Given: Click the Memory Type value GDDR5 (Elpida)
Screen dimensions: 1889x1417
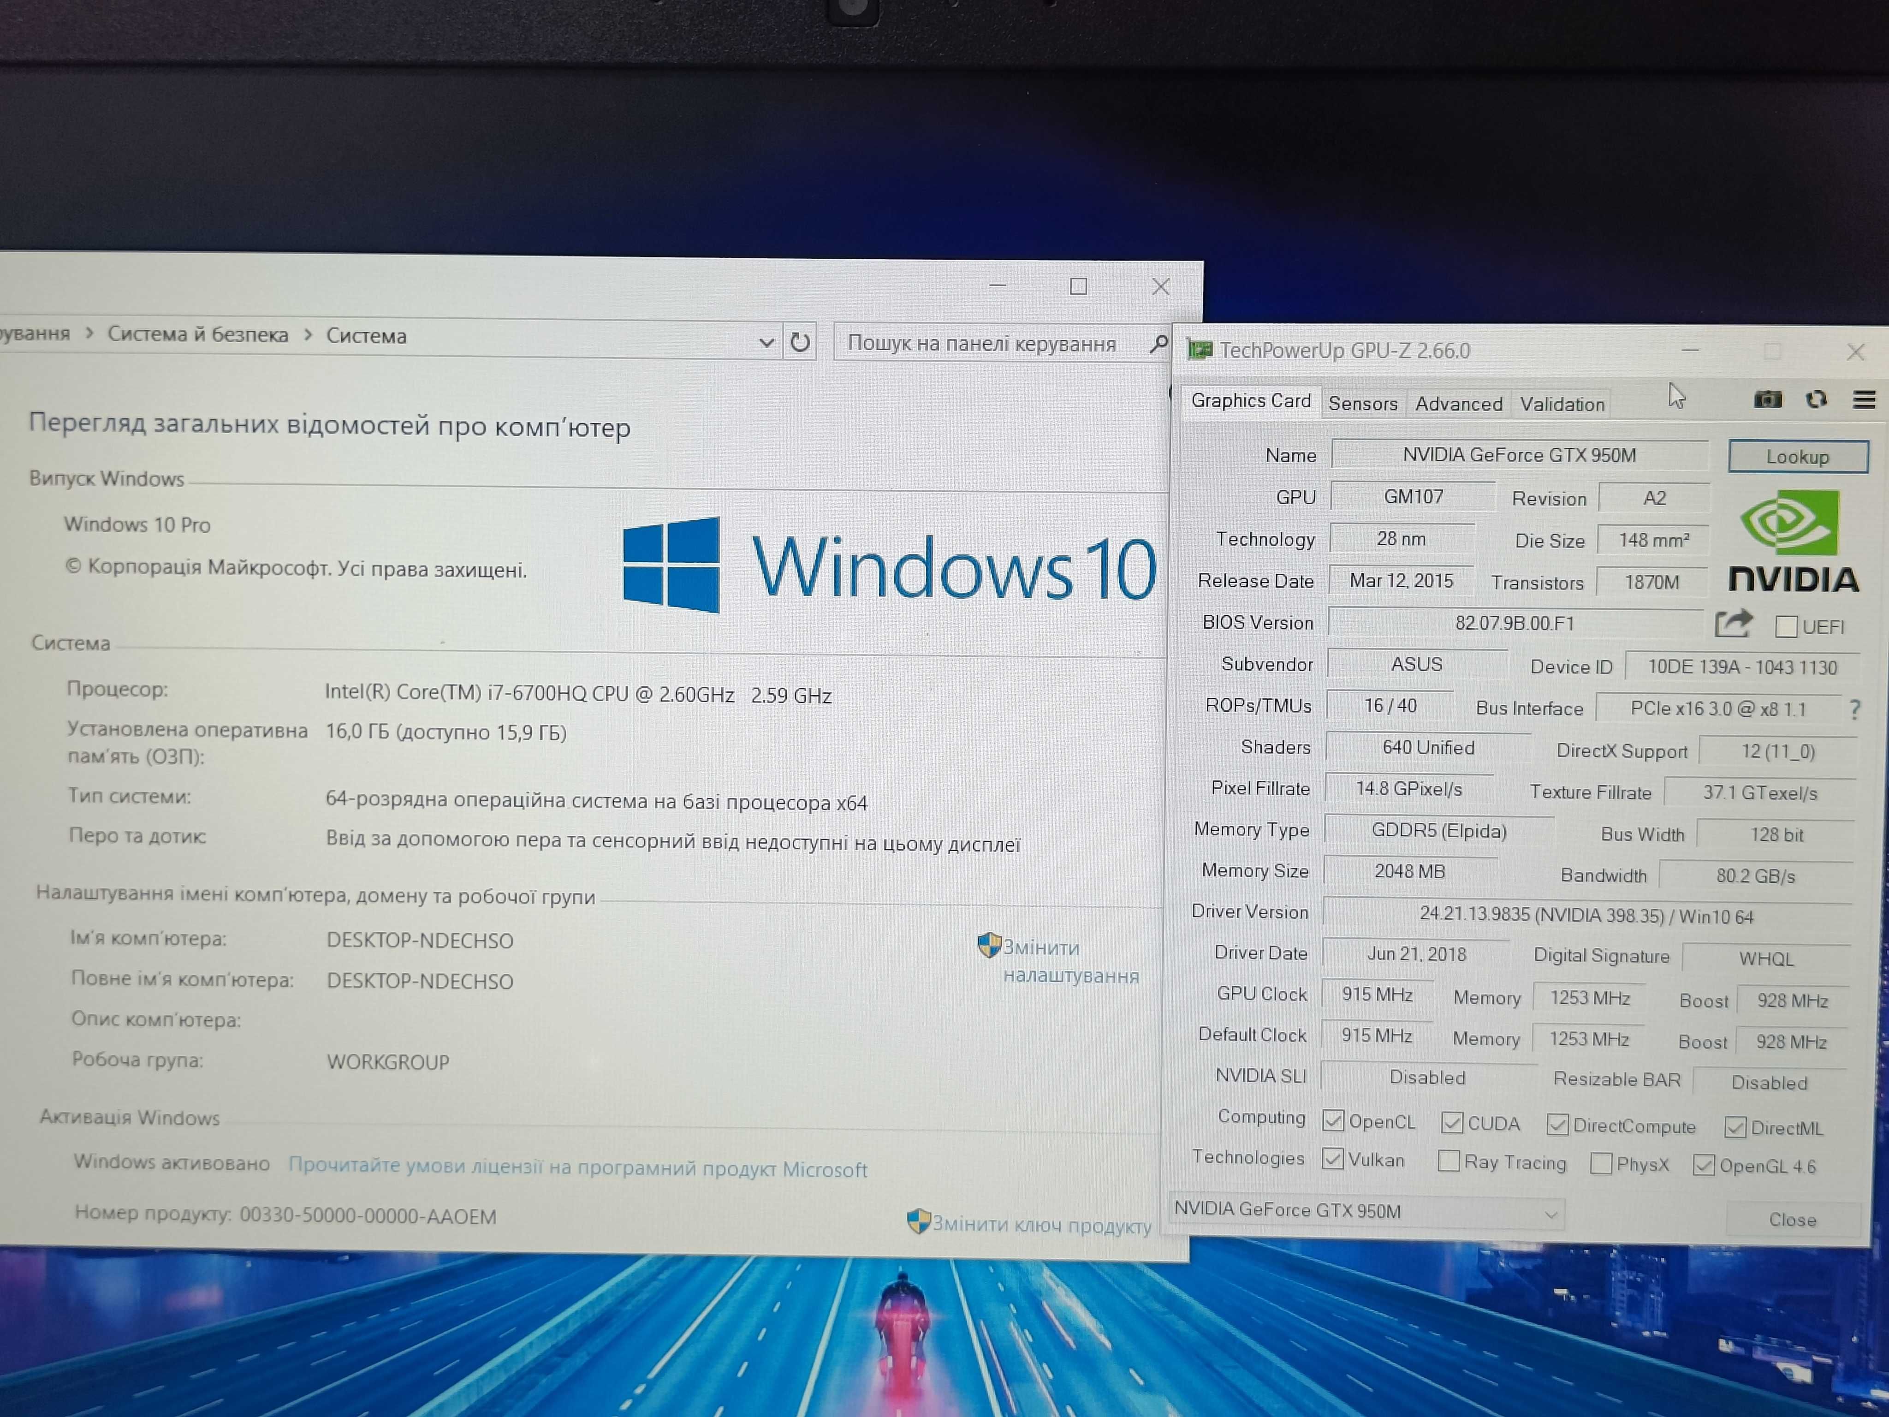Looking at the screenshot, I should 1439,830.
